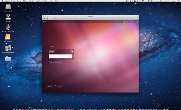
Task: Select Macintosh HD desktop drive icon
Action: tap(8, 7)
